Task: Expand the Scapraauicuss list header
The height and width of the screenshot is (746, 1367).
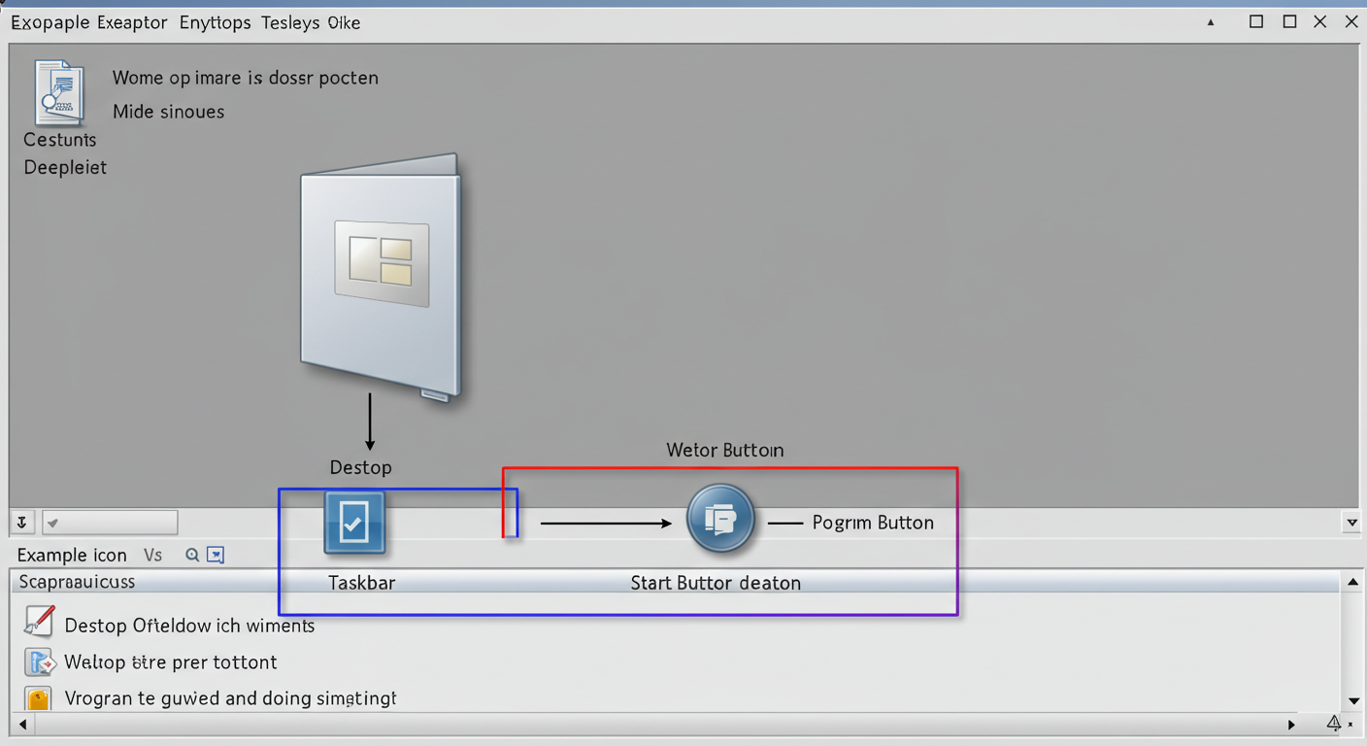Action: 77,581
